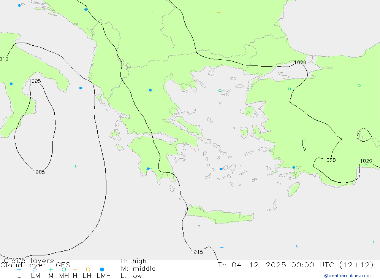380x279 pixels.
Task: Click the small oval isobar over southwest Turkey
Action: 304,145
